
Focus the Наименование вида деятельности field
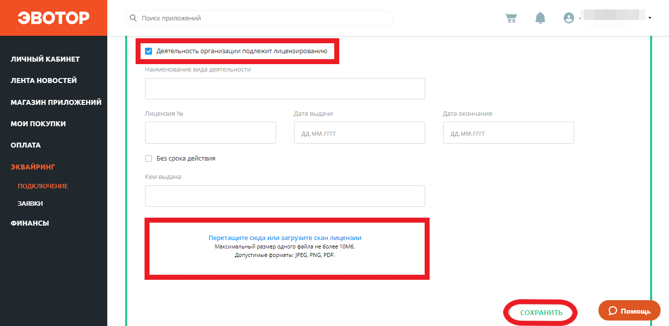pyautogui.click(x=285, y=88)
